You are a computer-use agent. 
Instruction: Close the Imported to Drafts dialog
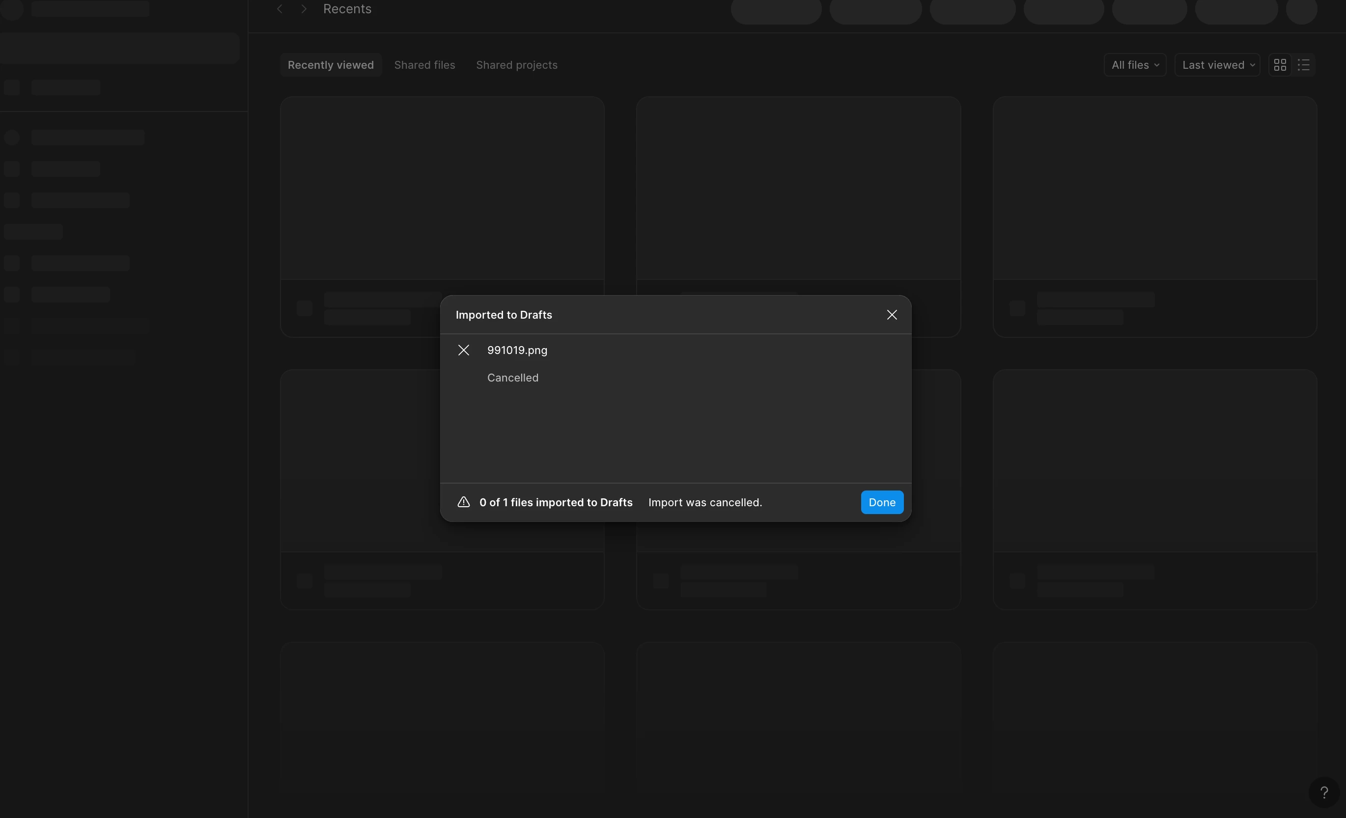892,315
